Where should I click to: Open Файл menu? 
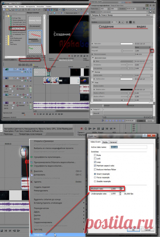pyautogui.click(x=5, y=7)
